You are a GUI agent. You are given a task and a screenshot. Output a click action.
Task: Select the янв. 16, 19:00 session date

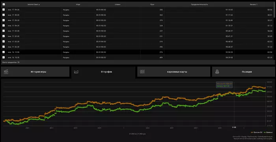[13, 52]
